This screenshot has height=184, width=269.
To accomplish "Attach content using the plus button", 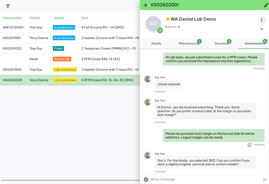I will pyautogui.click(x=146, y=179).
